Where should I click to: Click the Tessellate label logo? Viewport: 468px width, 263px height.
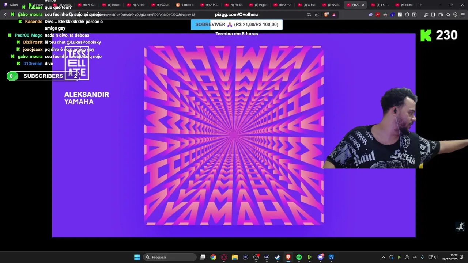point(77,63)
